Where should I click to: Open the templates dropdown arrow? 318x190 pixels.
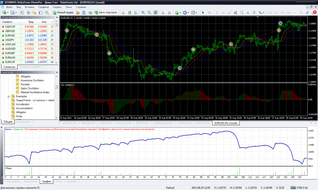point(196,13)
